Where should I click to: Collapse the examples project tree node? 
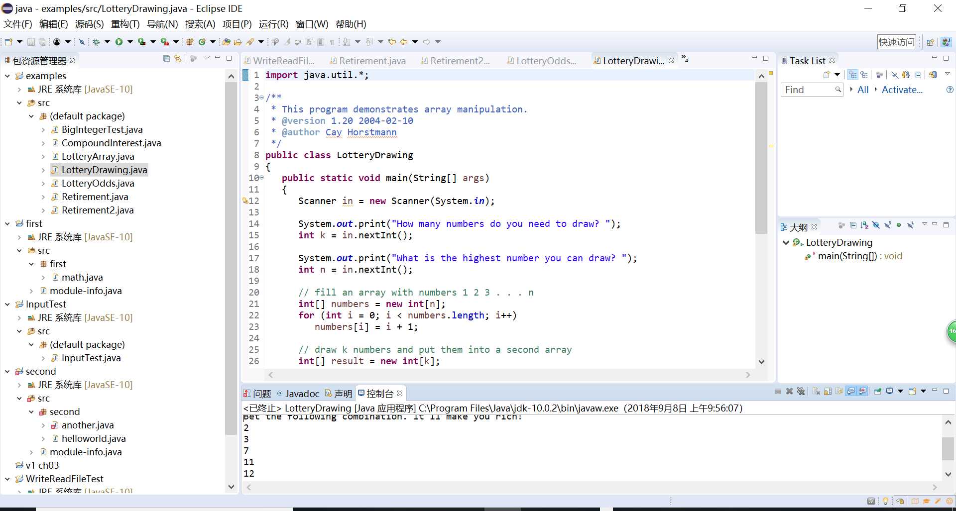coord(7,76)
